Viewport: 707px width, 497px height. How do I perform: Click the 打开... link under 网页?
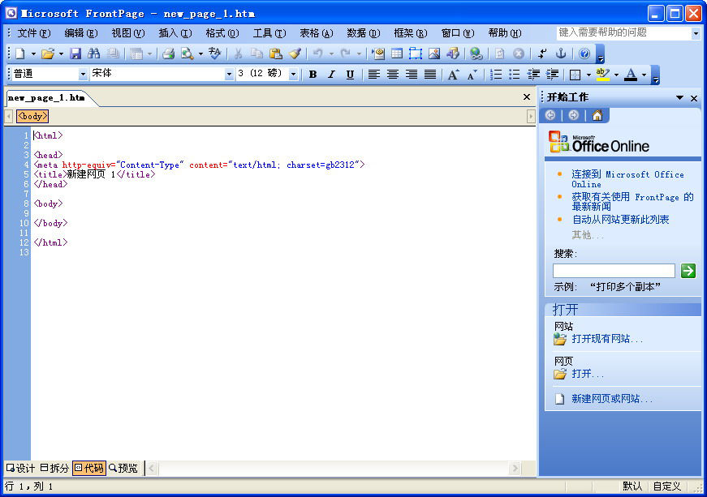588,374
